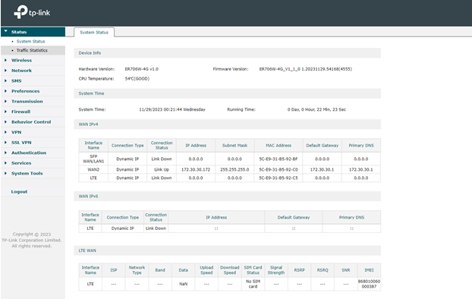Screen dimensions: 472x299
Task: Click the RSRP column header
Action: point(299,270)
